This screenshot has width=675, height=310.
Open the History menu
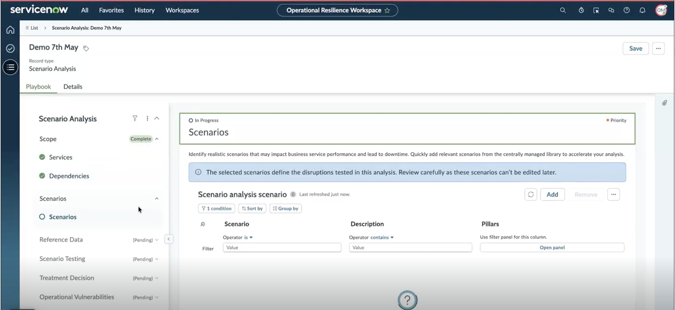pos(144,10)
